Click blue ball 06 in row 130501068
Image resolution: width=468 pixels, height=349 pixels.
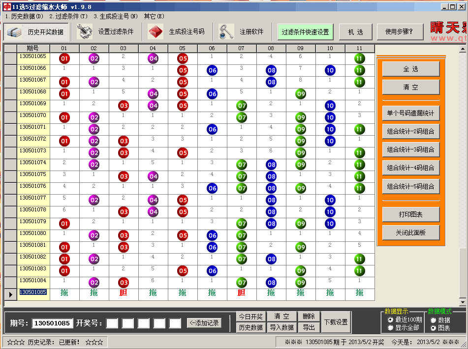click(x=212, y=94)
